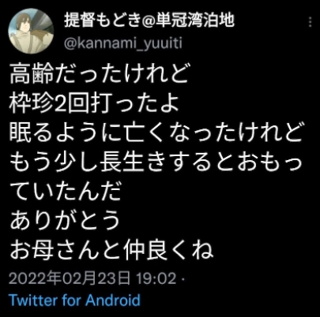The image size is (320, 317).
Task: Click the word Twitter in the source
Action: (x=33, y=300)
